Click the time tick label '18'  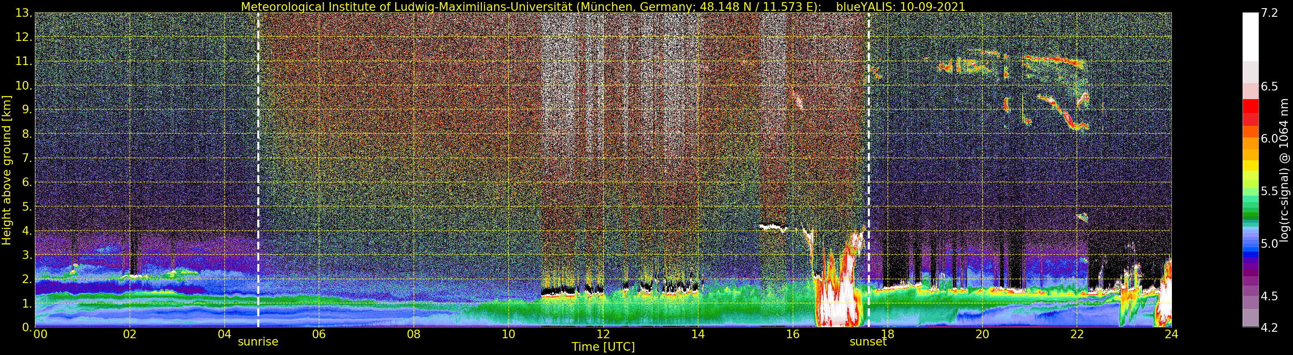(x=888, y=334)
